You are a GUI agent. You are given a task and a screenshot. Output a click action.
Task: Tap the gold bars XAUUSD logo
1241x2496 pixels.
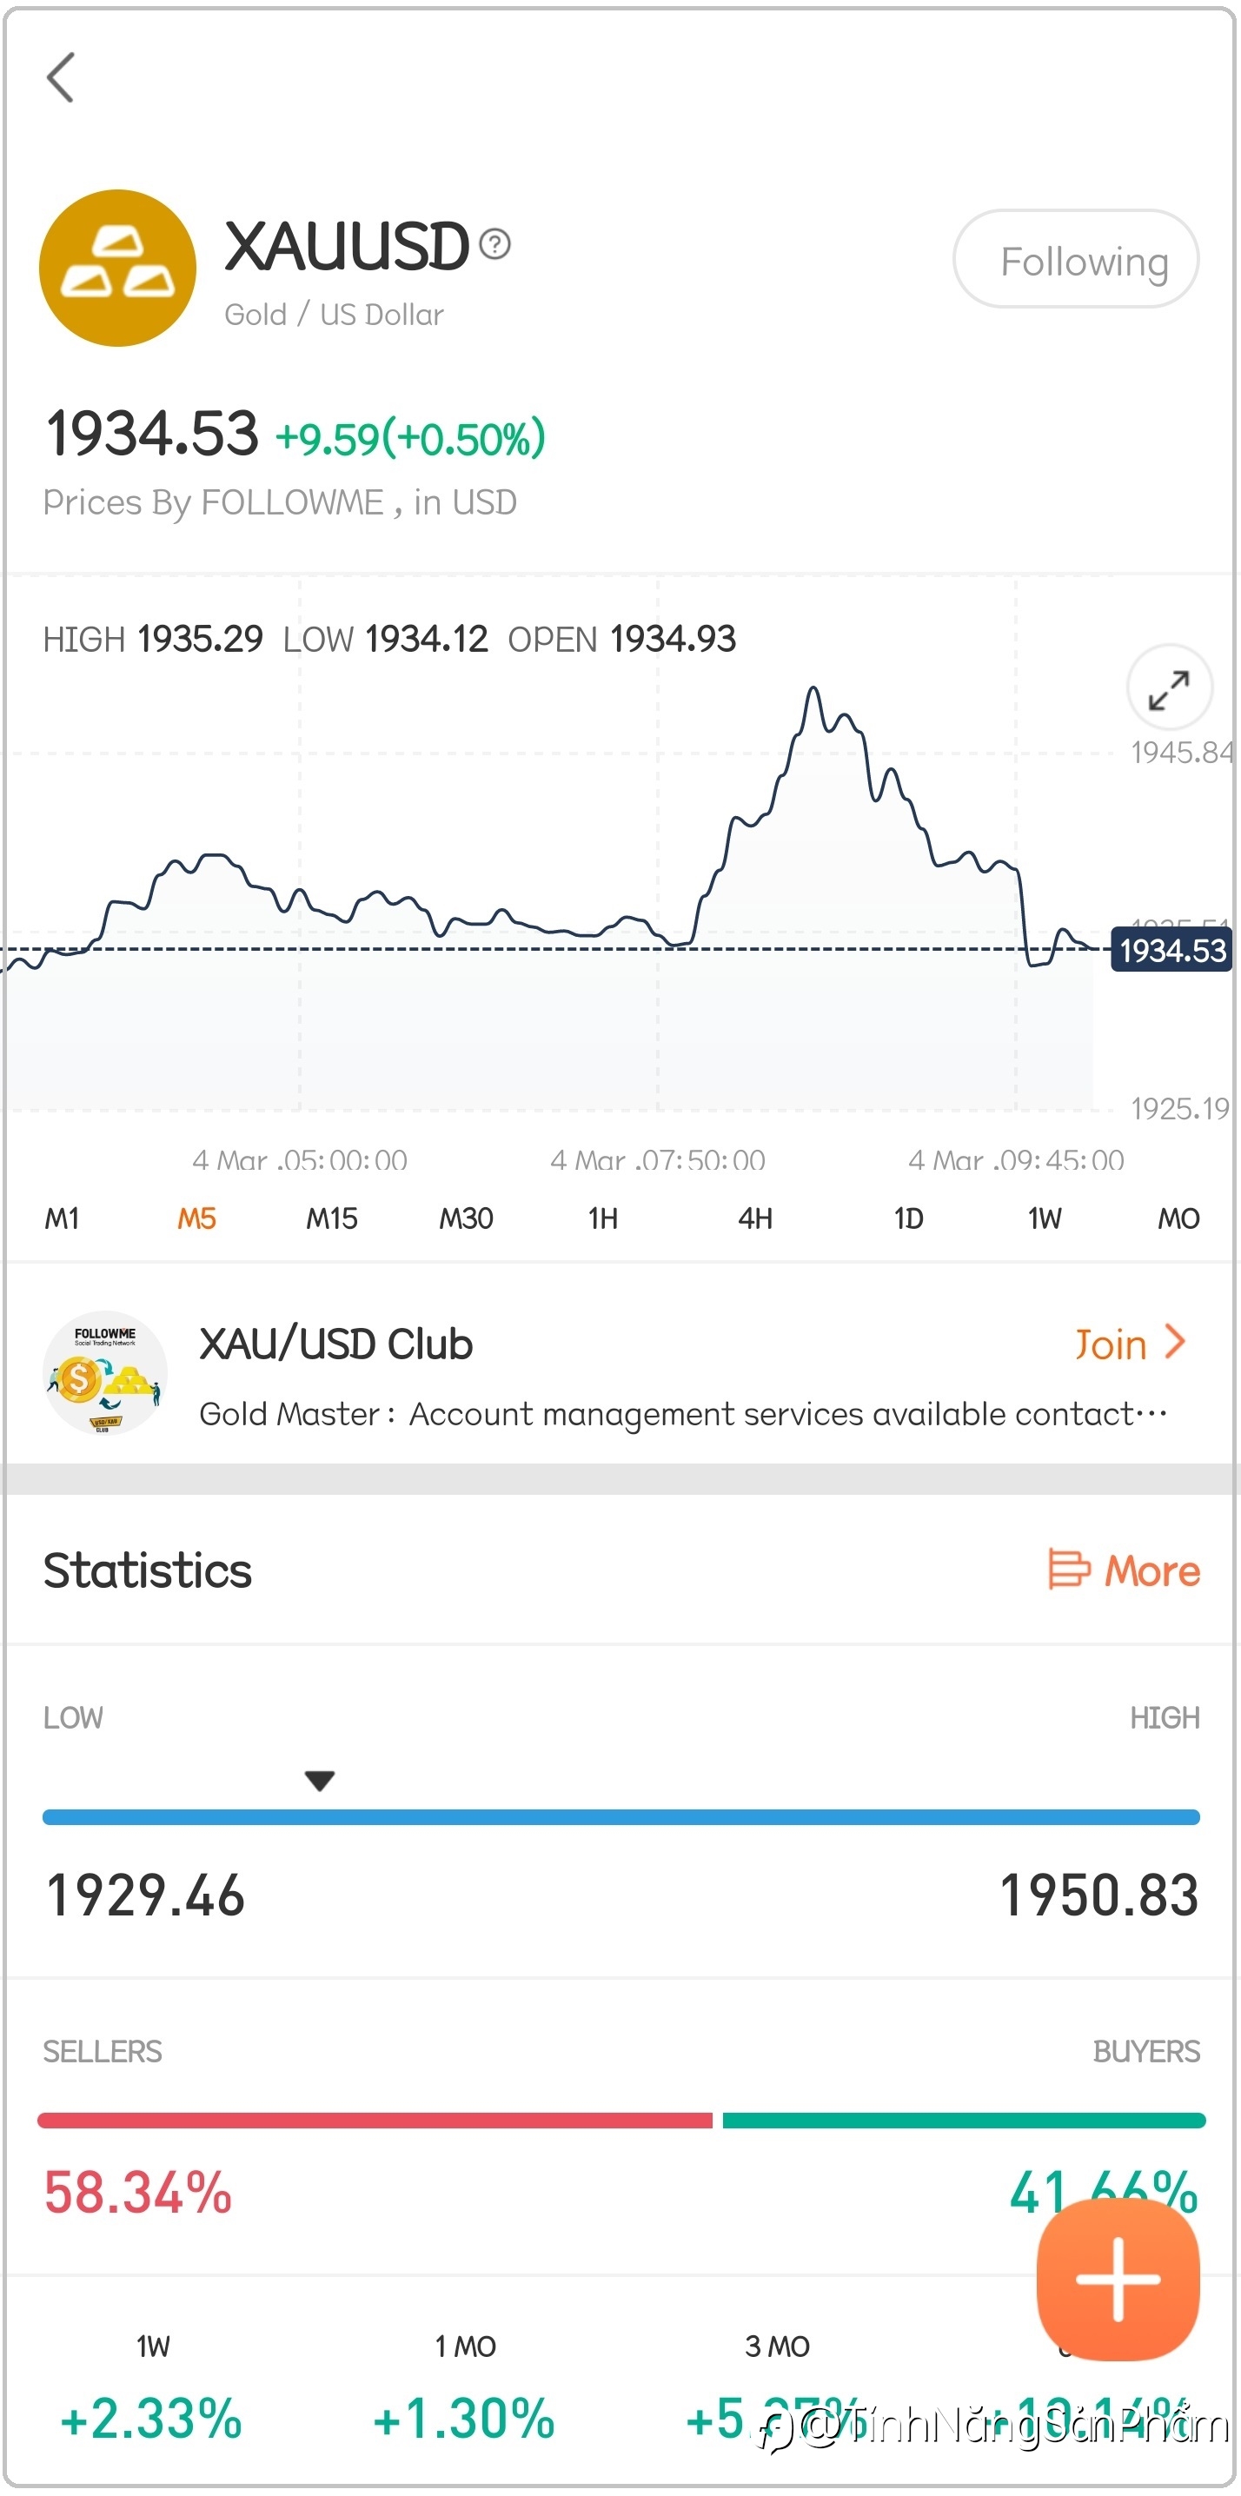(117, 269)
